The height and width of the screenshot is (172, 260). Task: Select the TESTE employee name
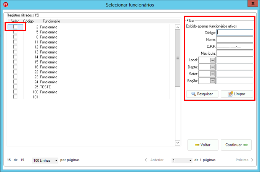pos(45,87)
